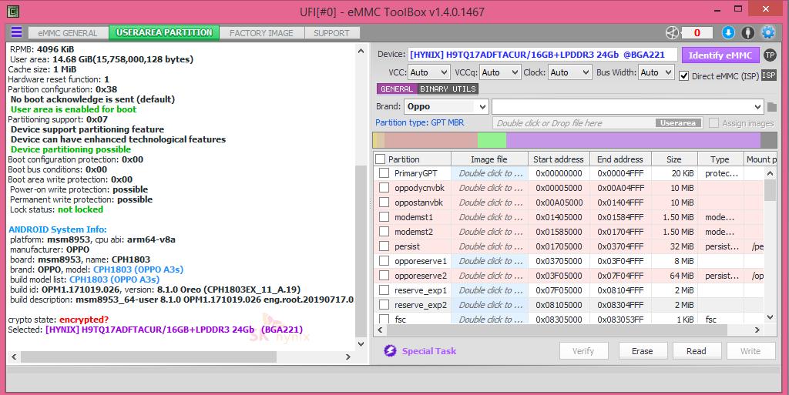The height and width of the screenshot is (395, 789).
Task: Click the Type column header
Action: coord(720,159)
